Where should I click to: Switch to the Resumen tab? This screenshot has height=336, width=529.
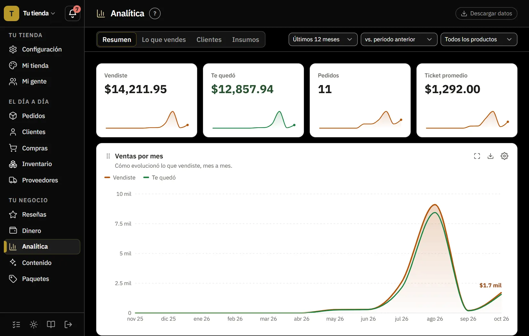coord(117,39)
